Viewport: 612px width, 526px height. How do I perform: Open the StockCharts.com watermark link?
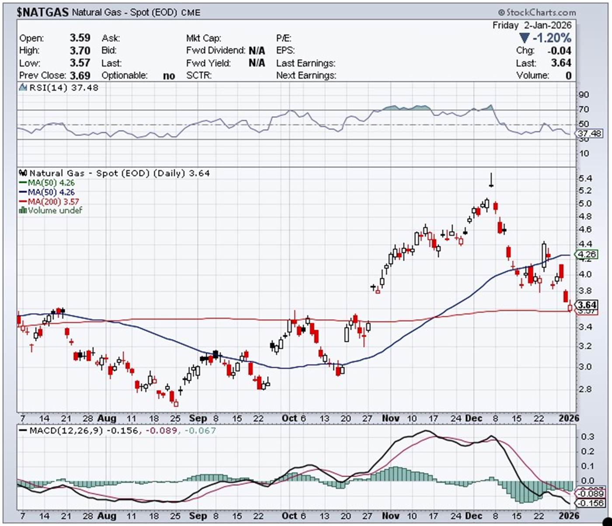point(541,13)
